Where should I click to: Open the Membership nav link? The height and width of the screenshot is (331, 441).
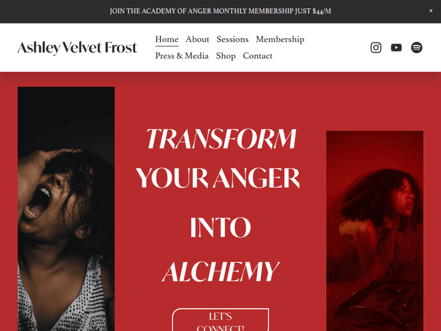point(280,39)
